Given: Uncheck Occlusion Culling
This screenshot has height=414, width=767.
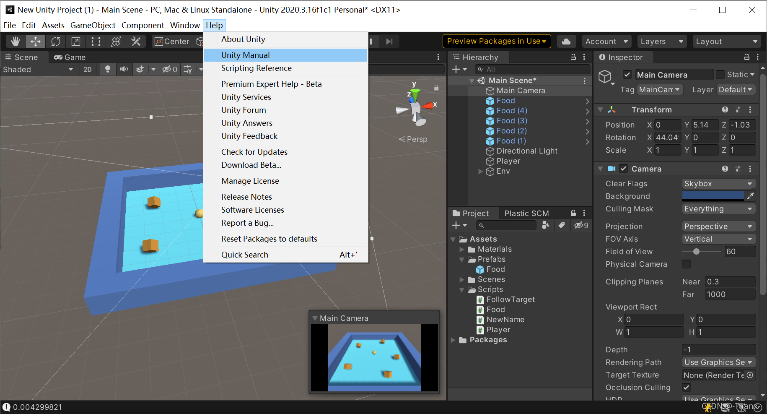Looking at the screenshot, I should pos(686,387).
